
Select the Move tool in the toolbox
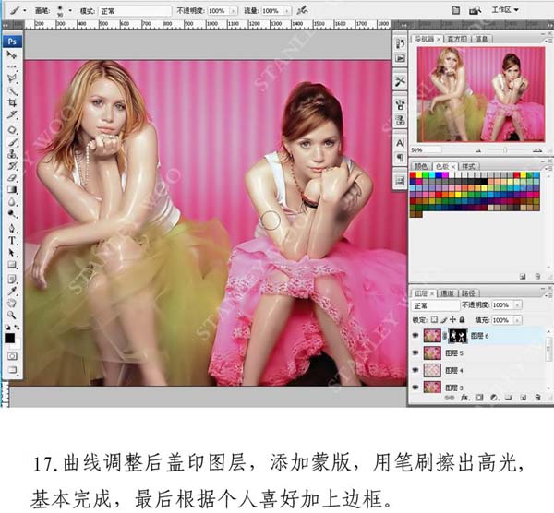click(x=12, y=55)
